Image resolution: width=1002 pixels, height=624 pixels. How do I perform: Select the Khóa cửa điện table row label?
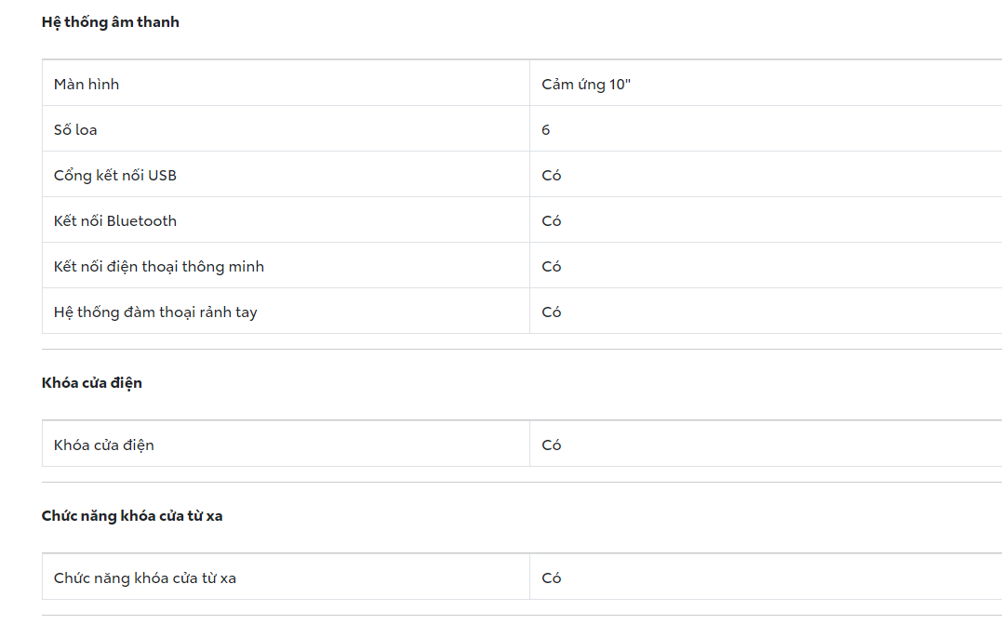(104, 445)
